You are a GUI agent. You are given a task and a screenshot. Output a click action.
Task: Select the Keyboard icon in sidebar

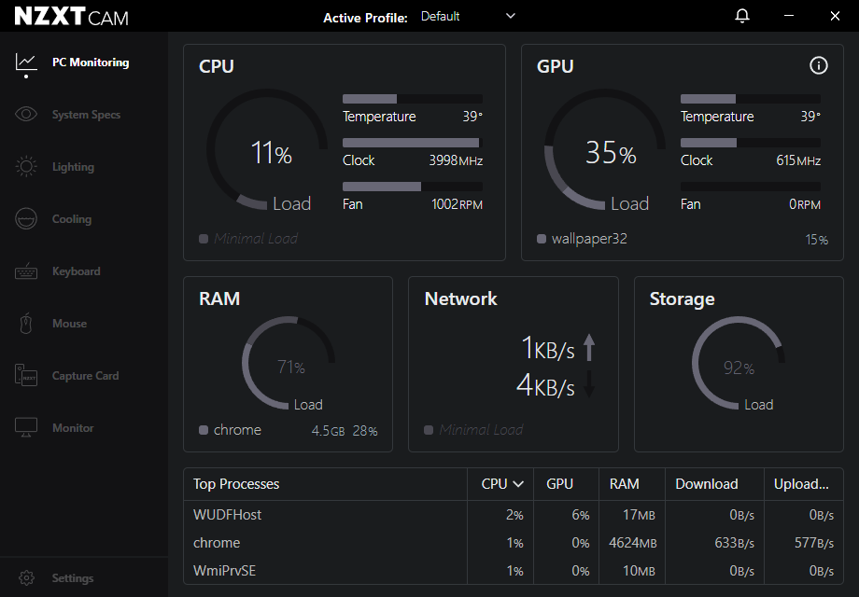click(x=26, y=271)
